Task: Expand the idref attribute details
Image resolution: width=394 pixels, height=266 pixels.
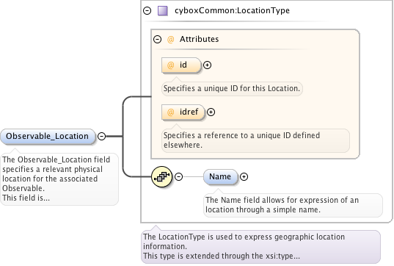Action: [211, 112]
